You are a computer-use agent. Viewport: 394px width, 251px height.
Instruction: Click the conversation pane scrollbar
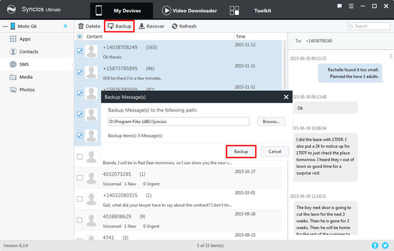[391, 56]
